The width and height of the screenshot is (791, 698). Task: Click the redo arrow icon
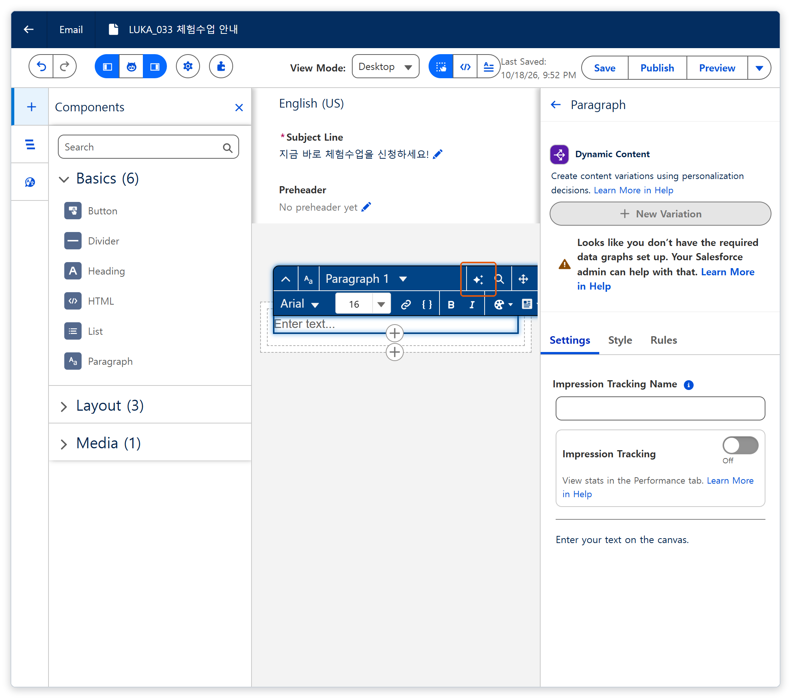point(65,67)
